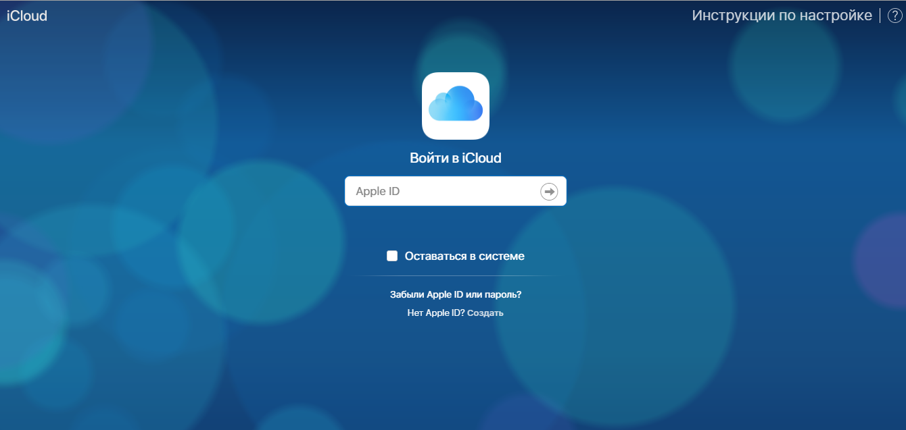This screenshot has height=430, width=906.
Task: Click the "Apple ID" placeholder text
Action: coord(378,192)
